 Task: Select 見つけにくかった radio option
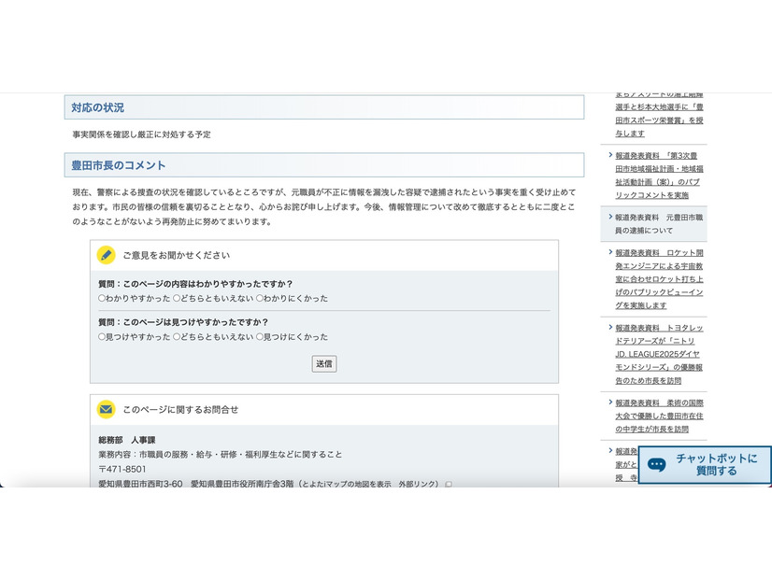point(260,337)
